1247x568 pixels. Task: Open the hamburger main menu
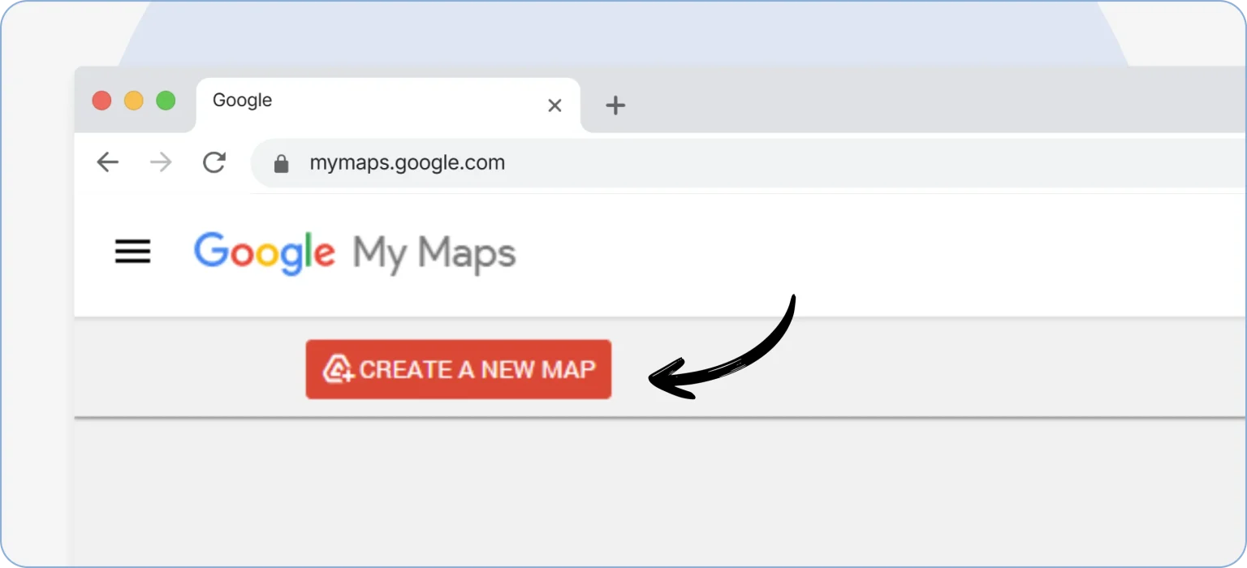tap(132, 252)
